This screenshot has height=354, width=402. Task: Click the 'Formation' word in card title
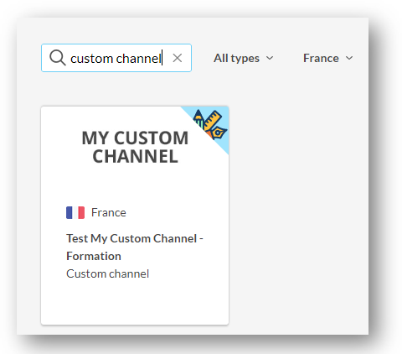(x=94, y=256)
